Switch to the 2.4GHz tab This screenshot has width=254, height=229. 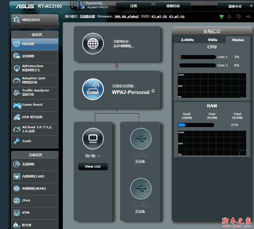pos(187,40)
